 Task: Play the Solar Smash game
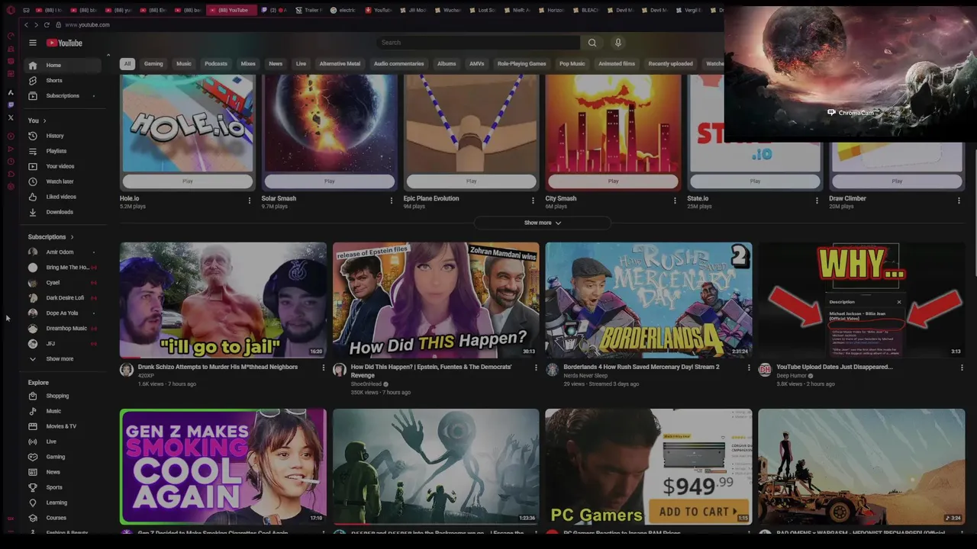(329, 181)
